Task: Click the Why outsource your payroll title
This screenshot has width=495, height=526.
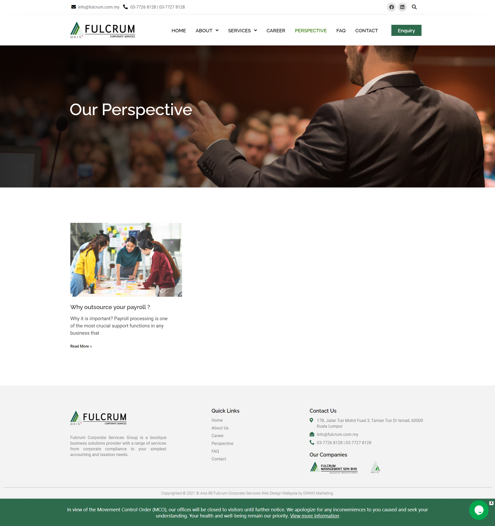Action: click(x=110, y=307)
